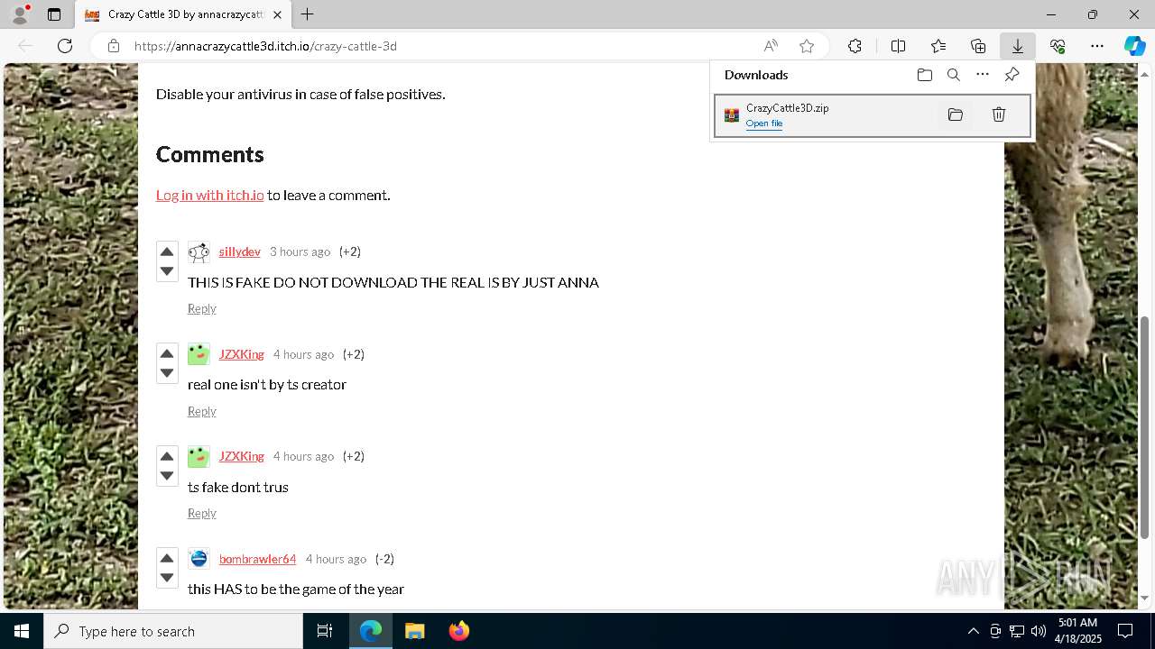Screen dimensions: 1155x649
Task: Open the tab actions menu icon
Action: tap(54, 14)
